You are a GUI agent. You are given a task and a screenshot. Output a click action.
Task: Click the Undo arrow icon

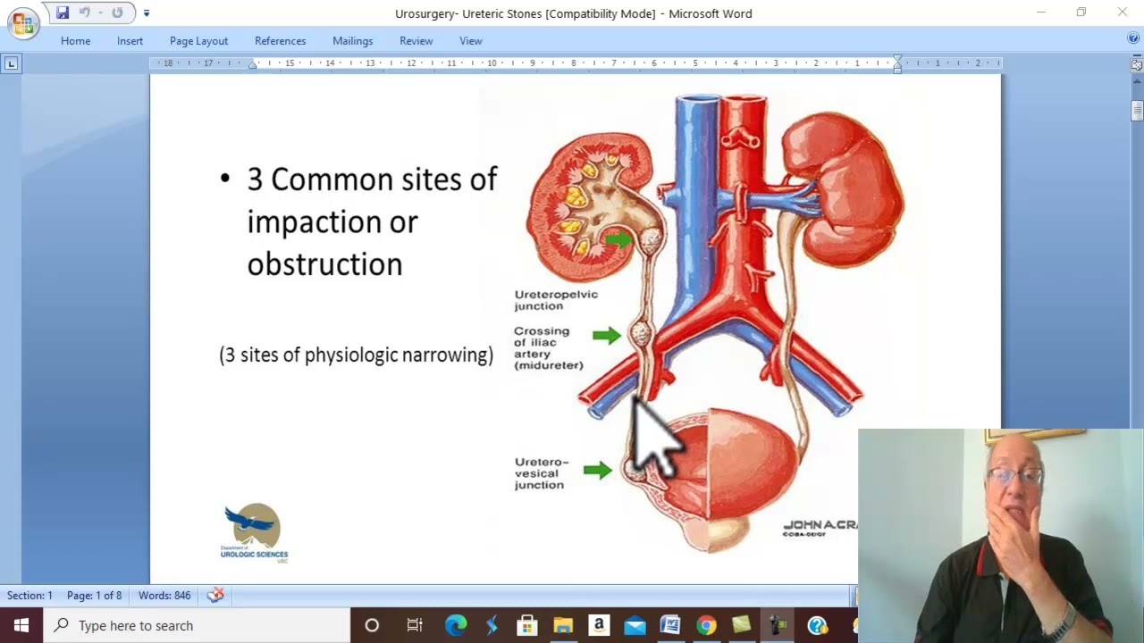click(84, 13)
